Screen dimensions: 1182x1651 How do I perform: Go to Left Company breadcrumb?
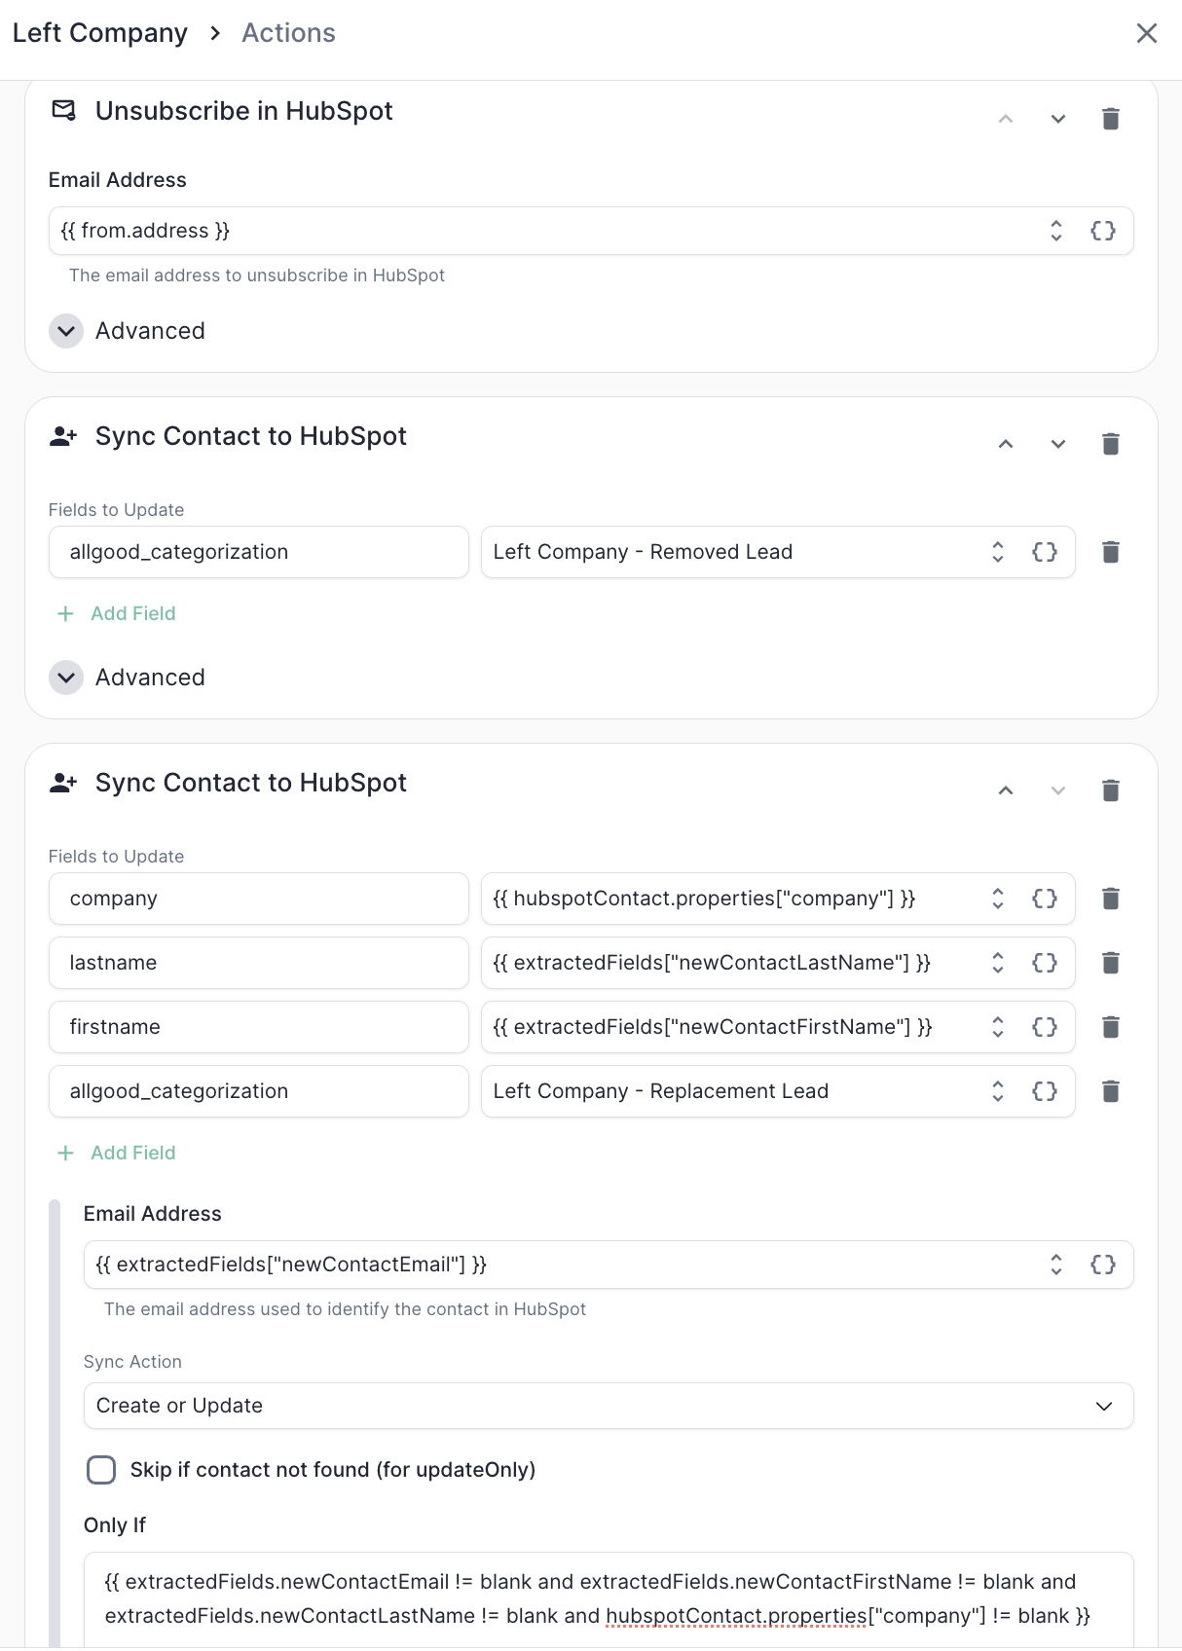[x=100, y=33]
